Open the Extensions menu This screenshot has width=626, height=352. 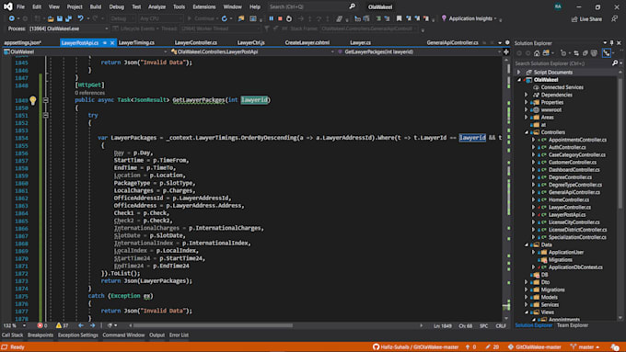pos(204,6)
